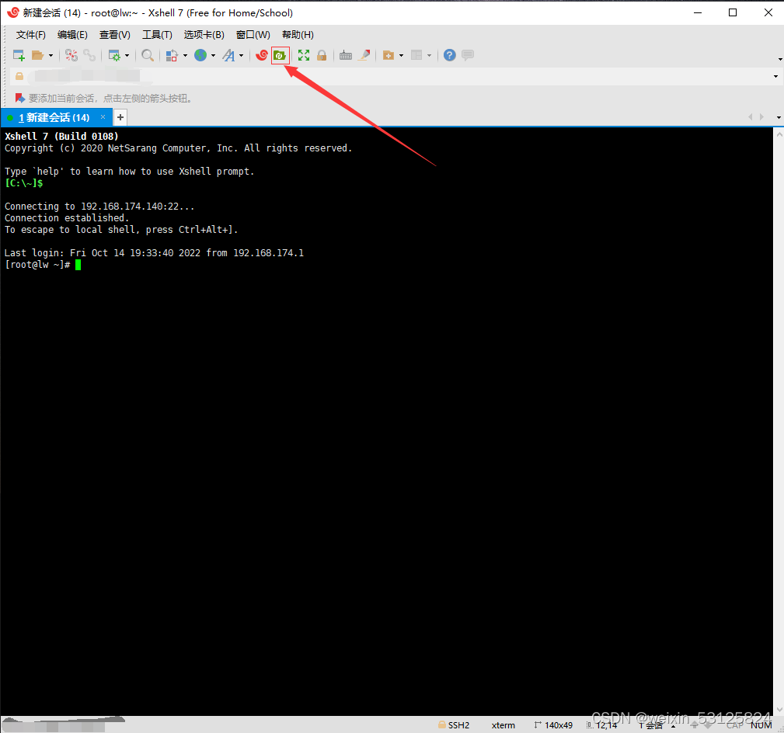The height and width of the screenshot is (733, 784).
Task: Toggle NUM indicator in status bar
Action: pos(761,724)
